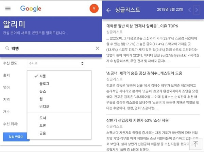
Task: Clear the 빅뱅 search with X
Action: [98, 48]
